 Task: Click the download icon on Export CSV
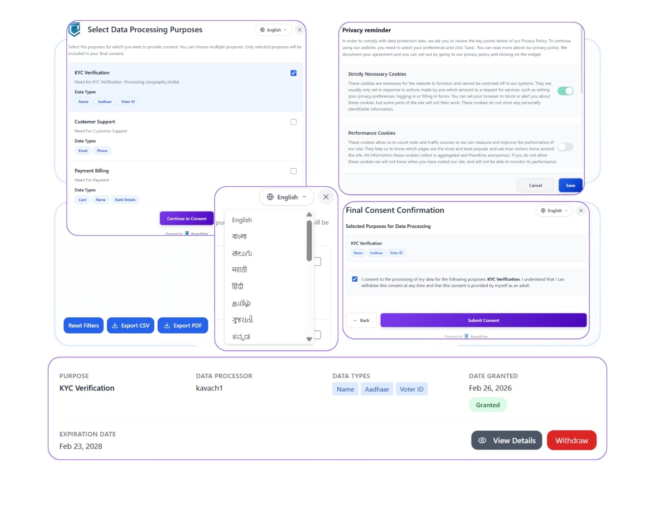pyautogui.click(x=115, y=325)
